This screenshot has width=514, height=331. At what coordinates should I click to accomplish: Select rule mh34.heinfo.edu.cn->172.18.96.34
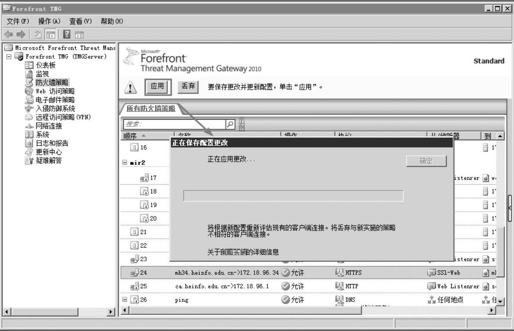(227, 273)
